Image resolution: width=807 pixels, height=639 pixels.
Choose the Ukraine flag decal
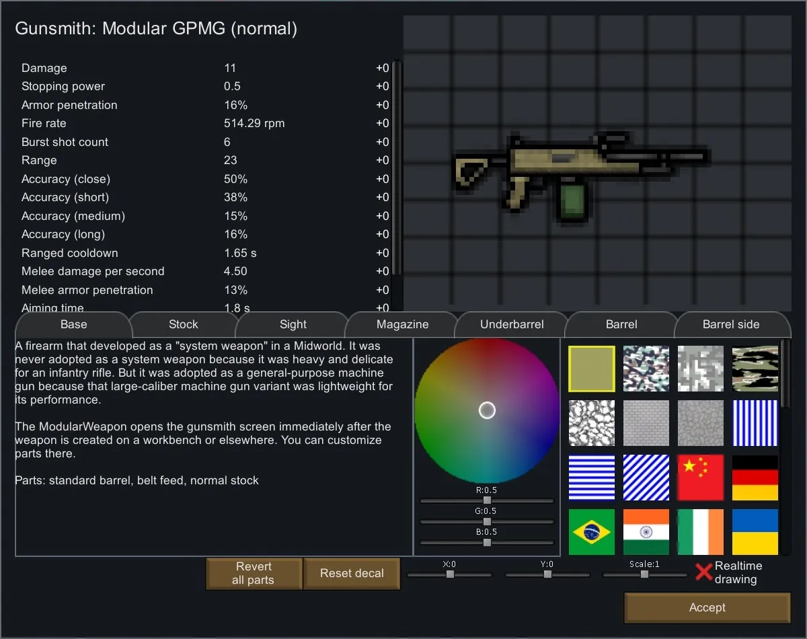(x=755, y=532)
